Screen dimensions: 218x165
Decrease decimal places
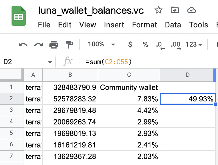click(160, 45)
